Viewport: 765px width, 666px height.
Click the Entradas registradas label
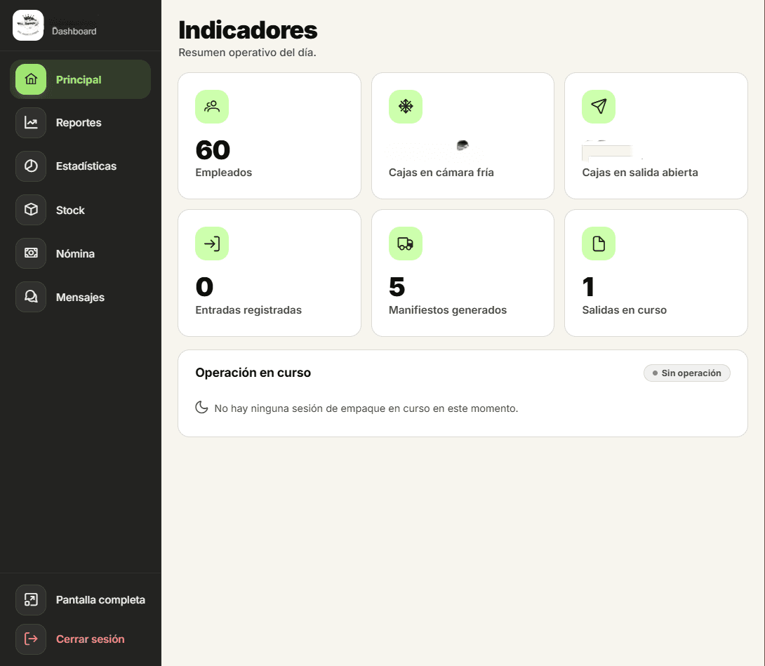pyautogui.click(x=248, y=309)
